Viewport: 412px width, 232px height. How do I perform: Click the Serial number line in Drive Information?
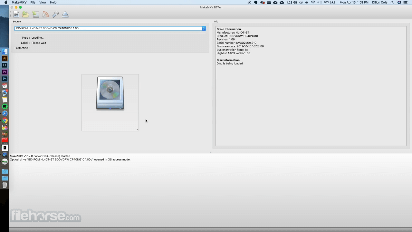pos(236,43)
